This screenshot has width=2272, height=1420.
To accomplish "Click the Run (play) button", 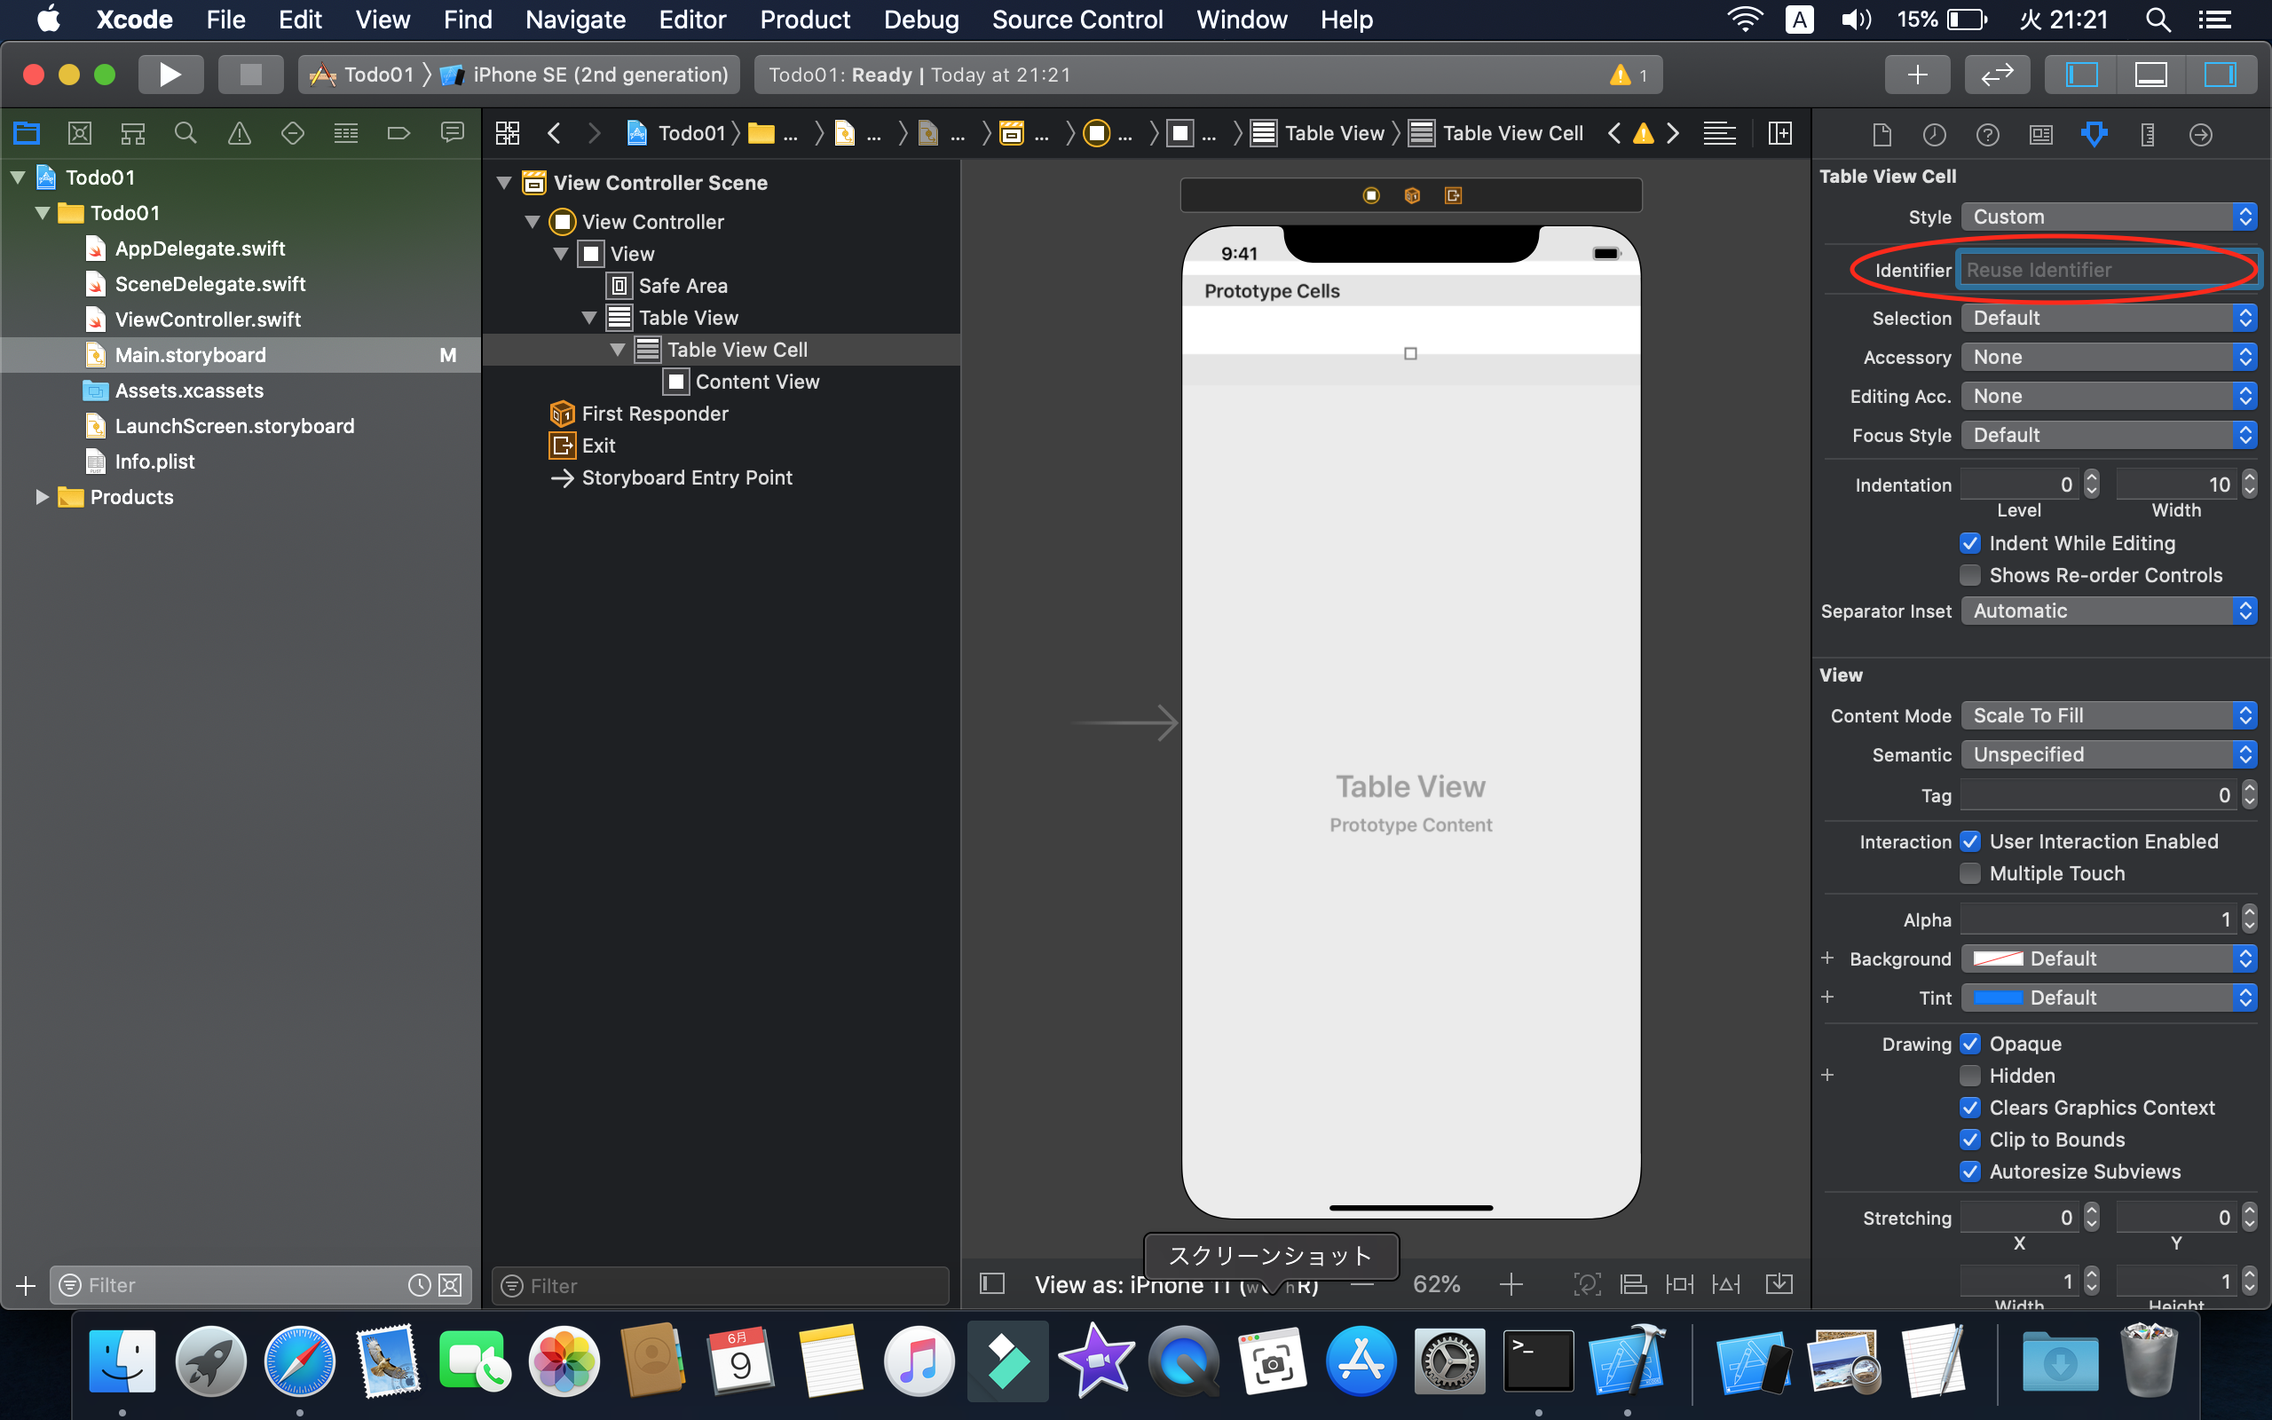I will (170, 75).
